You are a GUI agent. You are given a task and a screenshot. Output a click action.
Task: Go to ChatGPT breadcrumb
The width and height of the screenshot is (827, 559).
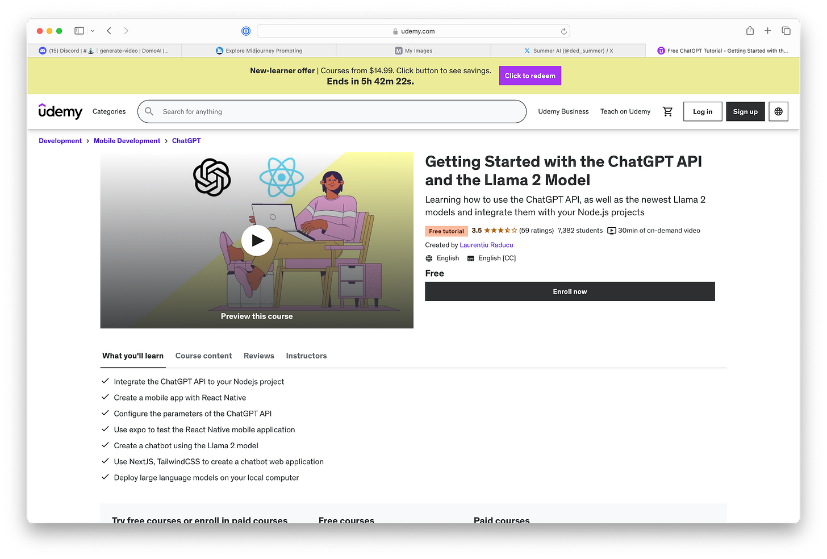tap(186, 141)
